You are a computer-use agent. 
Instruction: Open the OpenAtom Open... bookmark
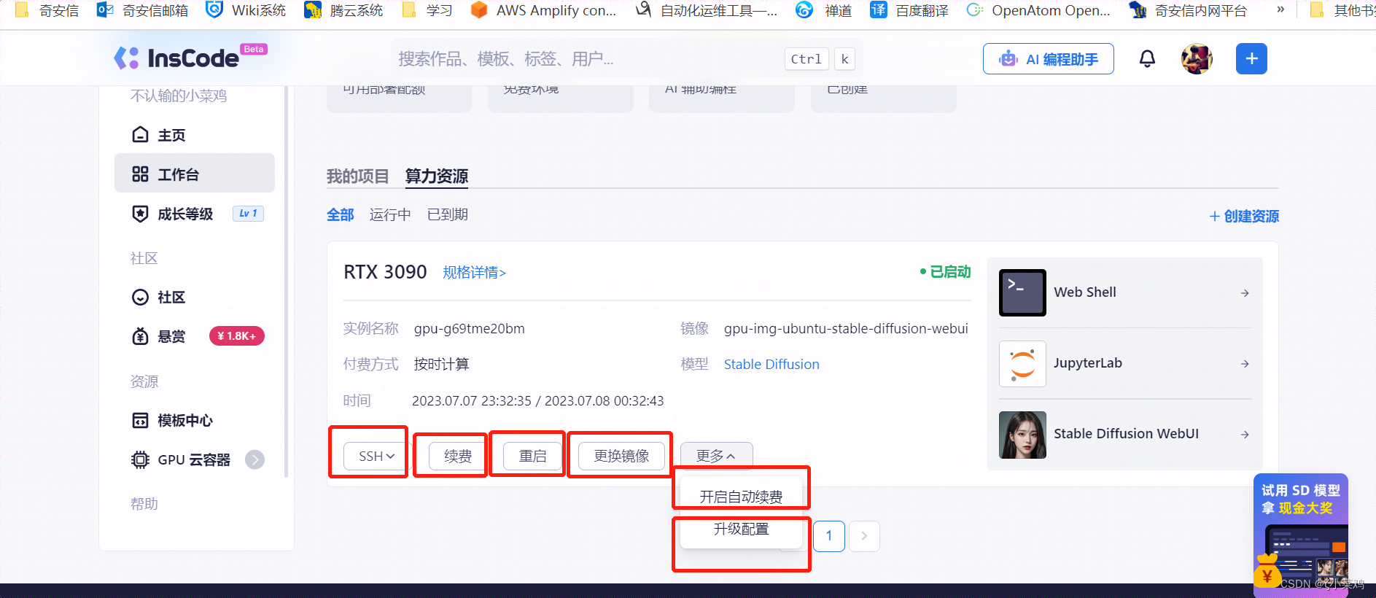[x=1038, y=10]
